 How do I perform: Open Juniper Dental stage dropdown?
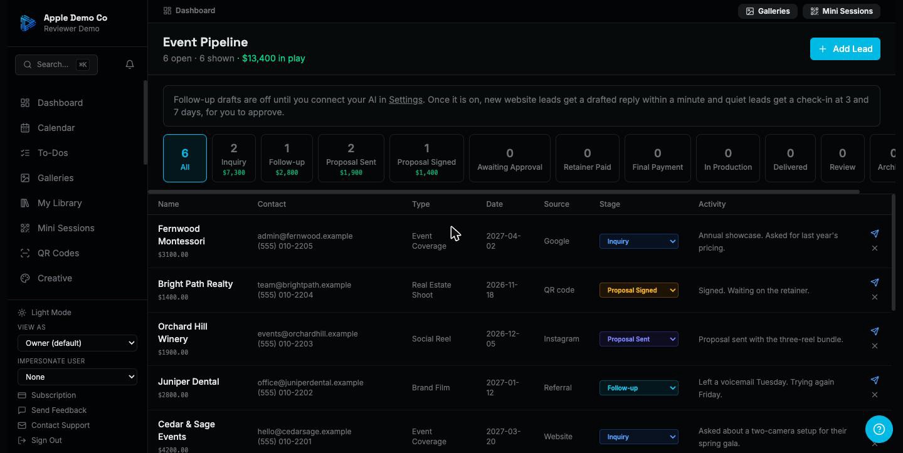638,388
